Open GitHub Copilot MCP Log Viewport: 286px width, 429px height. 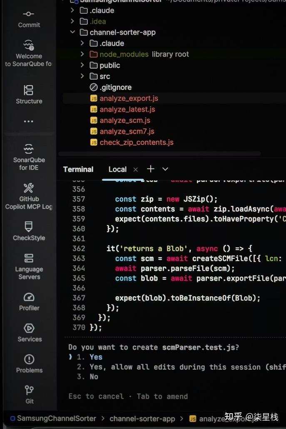tap(29, 197)
